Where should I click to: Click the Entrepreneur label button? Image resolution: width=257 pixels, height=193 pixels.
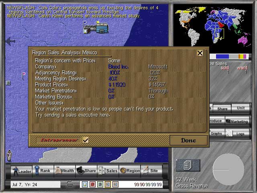[x=59, y=140]
